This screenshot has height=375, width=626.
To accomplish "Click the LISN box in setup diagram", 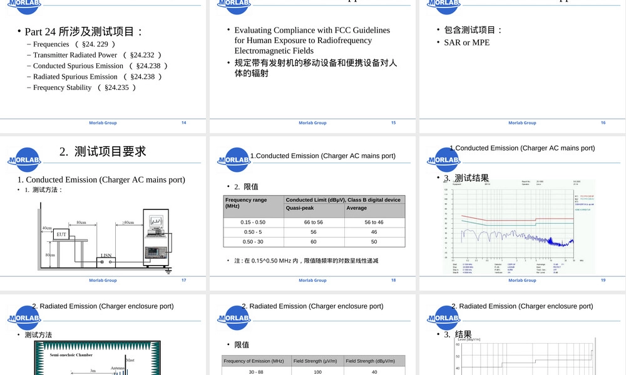I will pyautogui.click(x=106, y=262).
